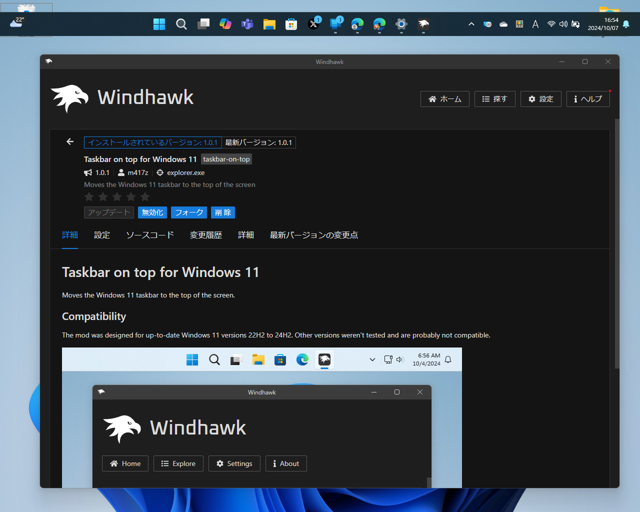Switch to the 設定 tab under the mod
640x512 pixels.
click(x=102, y=235)
